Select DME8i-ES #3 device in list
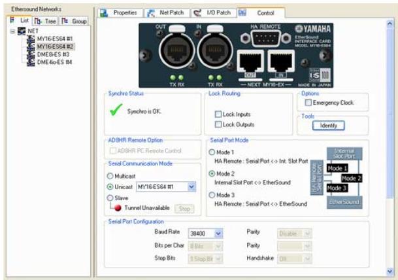The width and height of the screenshot is (398, 280). [53, 54]
